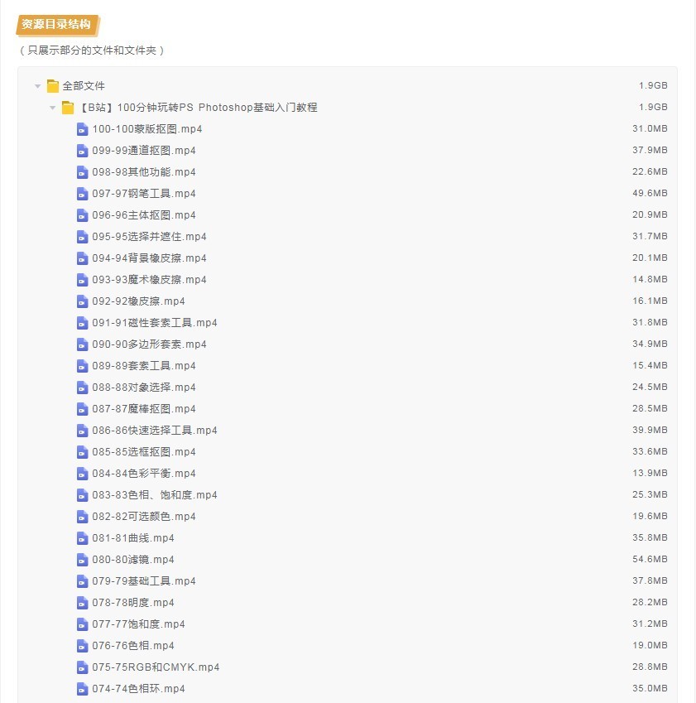Click video icon for 082-82可选颜色.mp4
696x703 pixels.
pos(83,517)
